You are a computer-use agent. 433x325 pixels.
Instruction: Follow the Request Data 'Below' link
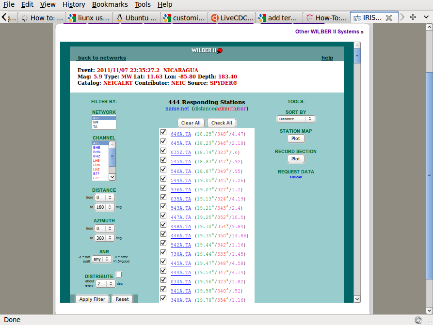click(x=296, y=177)
